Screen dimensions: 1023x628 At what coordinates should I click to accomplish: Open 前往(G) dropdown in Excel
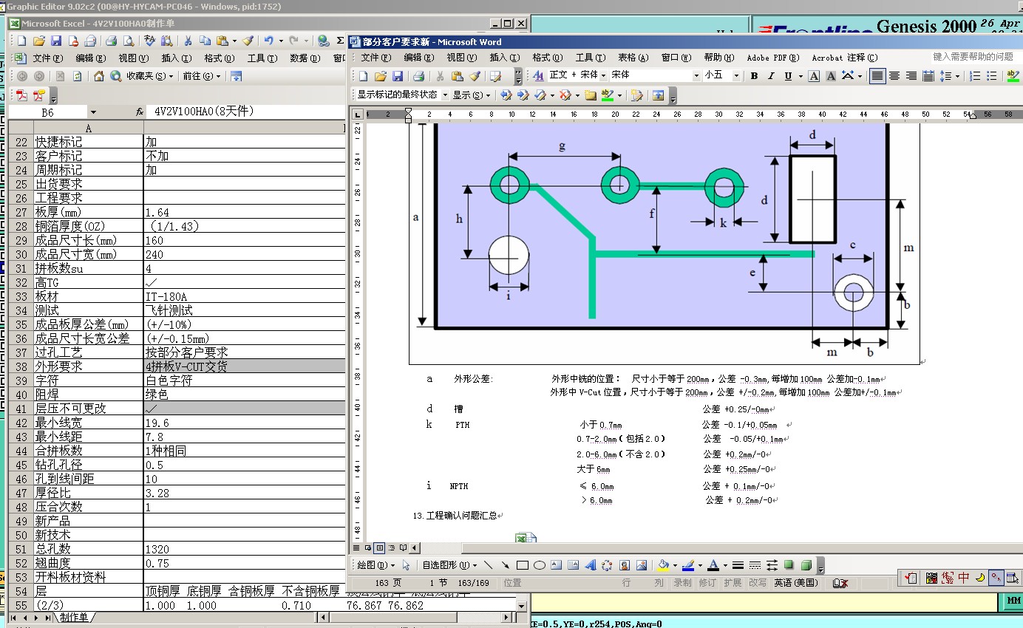click(202, 75)
